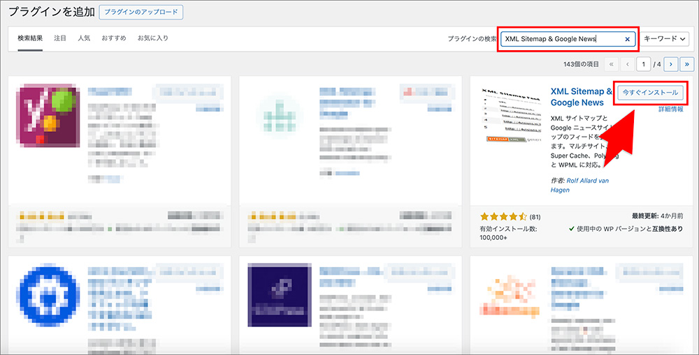Click the dark navy square plugin icon
This screenshot has height=355, width=699.
click(280, 295)
